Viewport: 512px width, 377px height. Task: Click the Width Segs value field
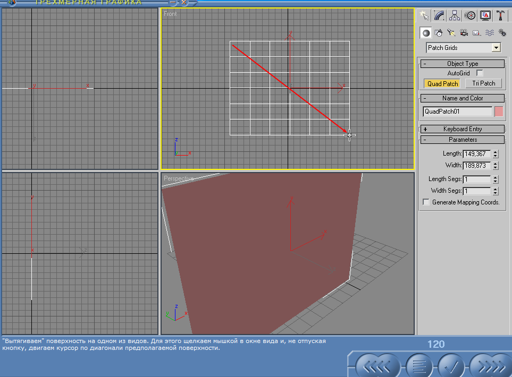(x=477, y=191)
